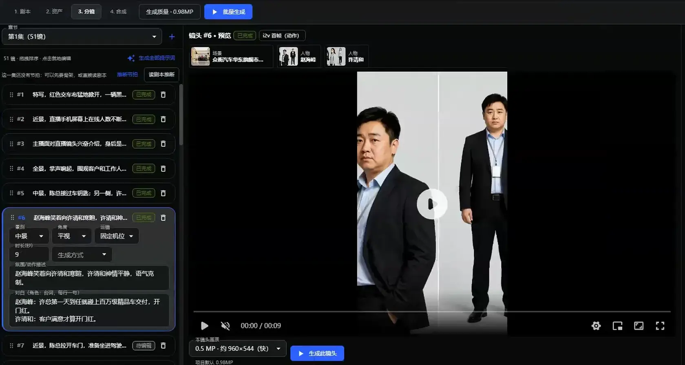Open the camera angle dropdown 平视
685x365 pixels.
71,236
